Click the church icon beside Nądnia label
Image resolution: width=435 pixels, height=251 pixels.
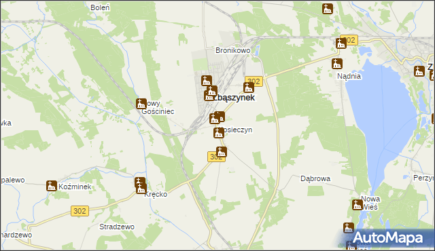pos(337,64)
